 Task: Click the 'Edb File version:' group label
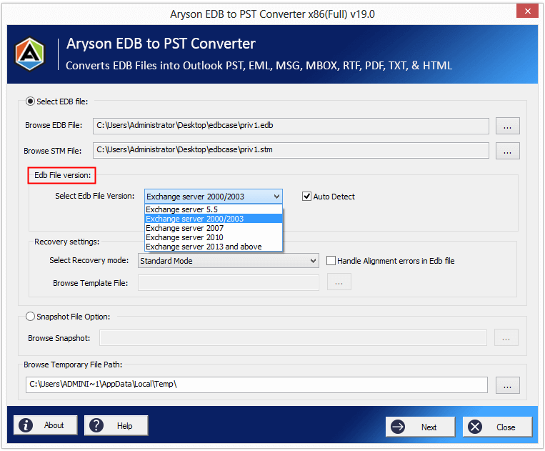pos(63,175)
